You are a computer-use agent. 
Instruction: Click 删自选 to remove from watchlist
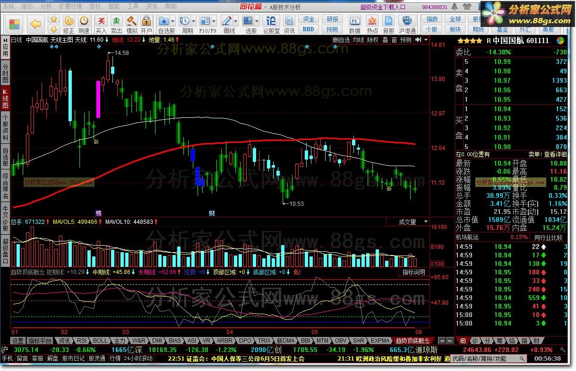pos(342,40)
